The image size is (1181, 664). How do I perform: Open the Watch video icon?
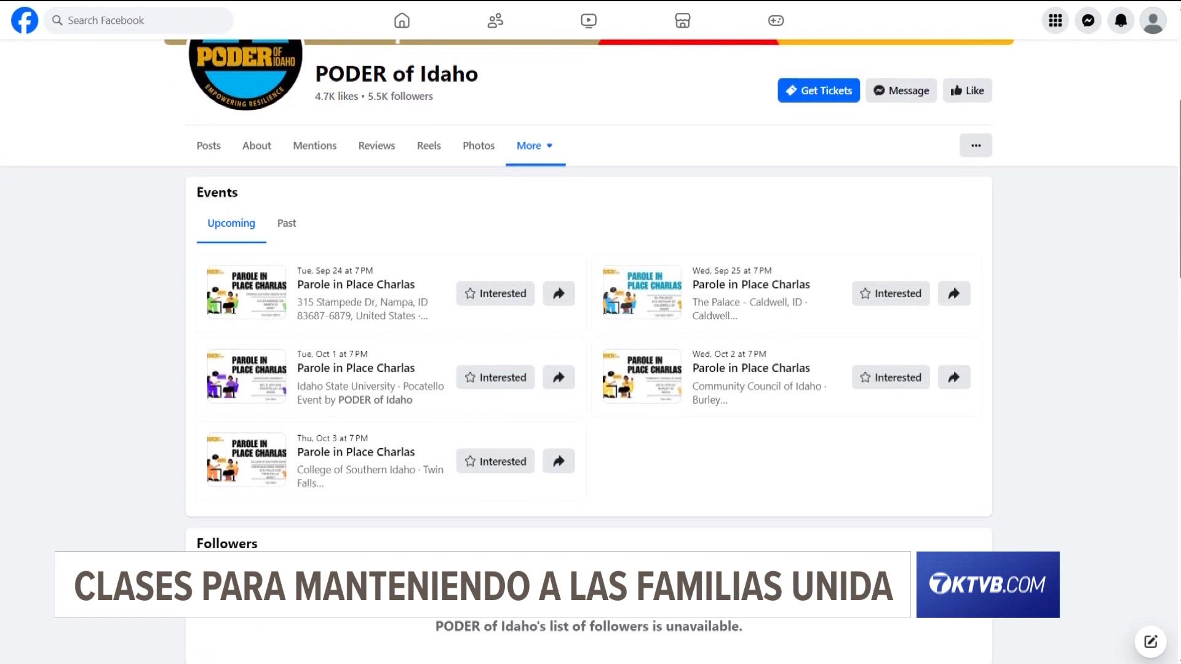tap(589, 20)
